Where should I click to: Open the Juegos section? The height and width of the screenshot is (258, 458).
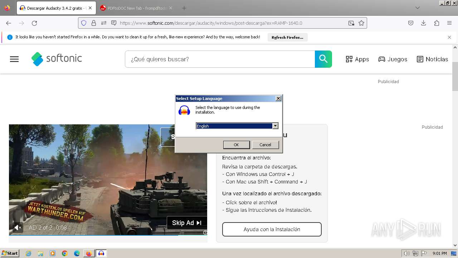coord(393,59)
